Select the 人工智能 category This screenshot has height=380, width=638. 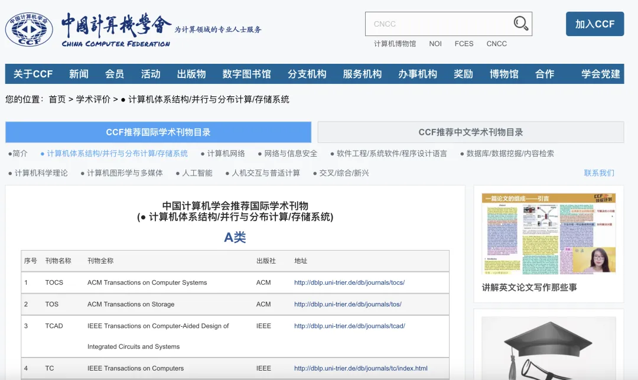tap(197, 173)
